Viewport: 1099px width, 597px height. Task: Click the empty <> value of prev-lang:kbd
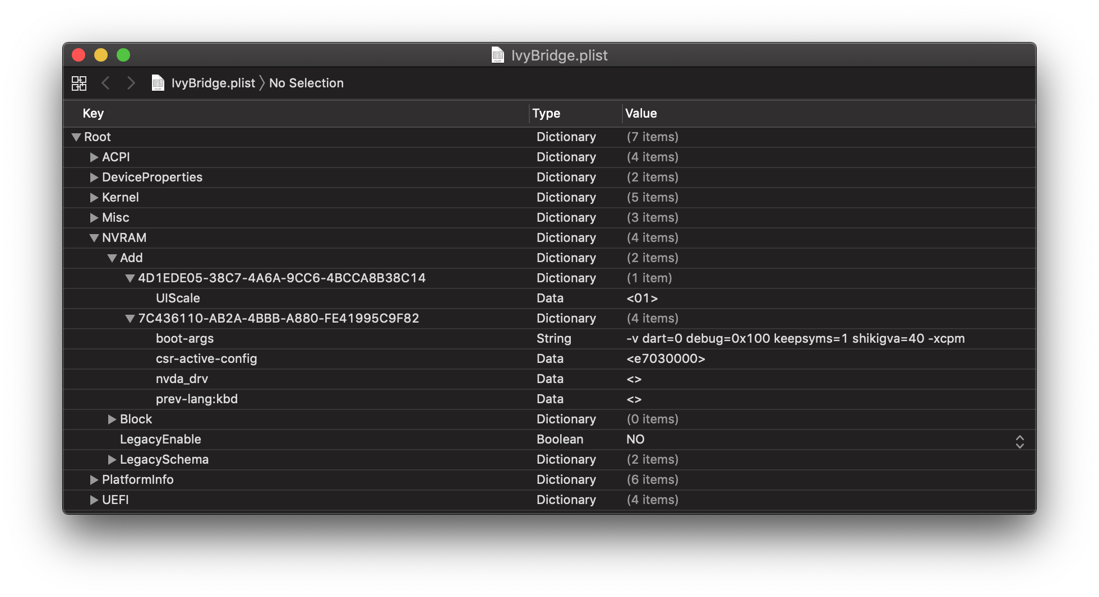(x=634, y=399)
